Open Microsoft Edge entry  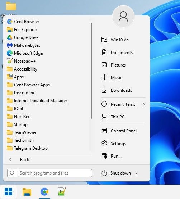25,53
